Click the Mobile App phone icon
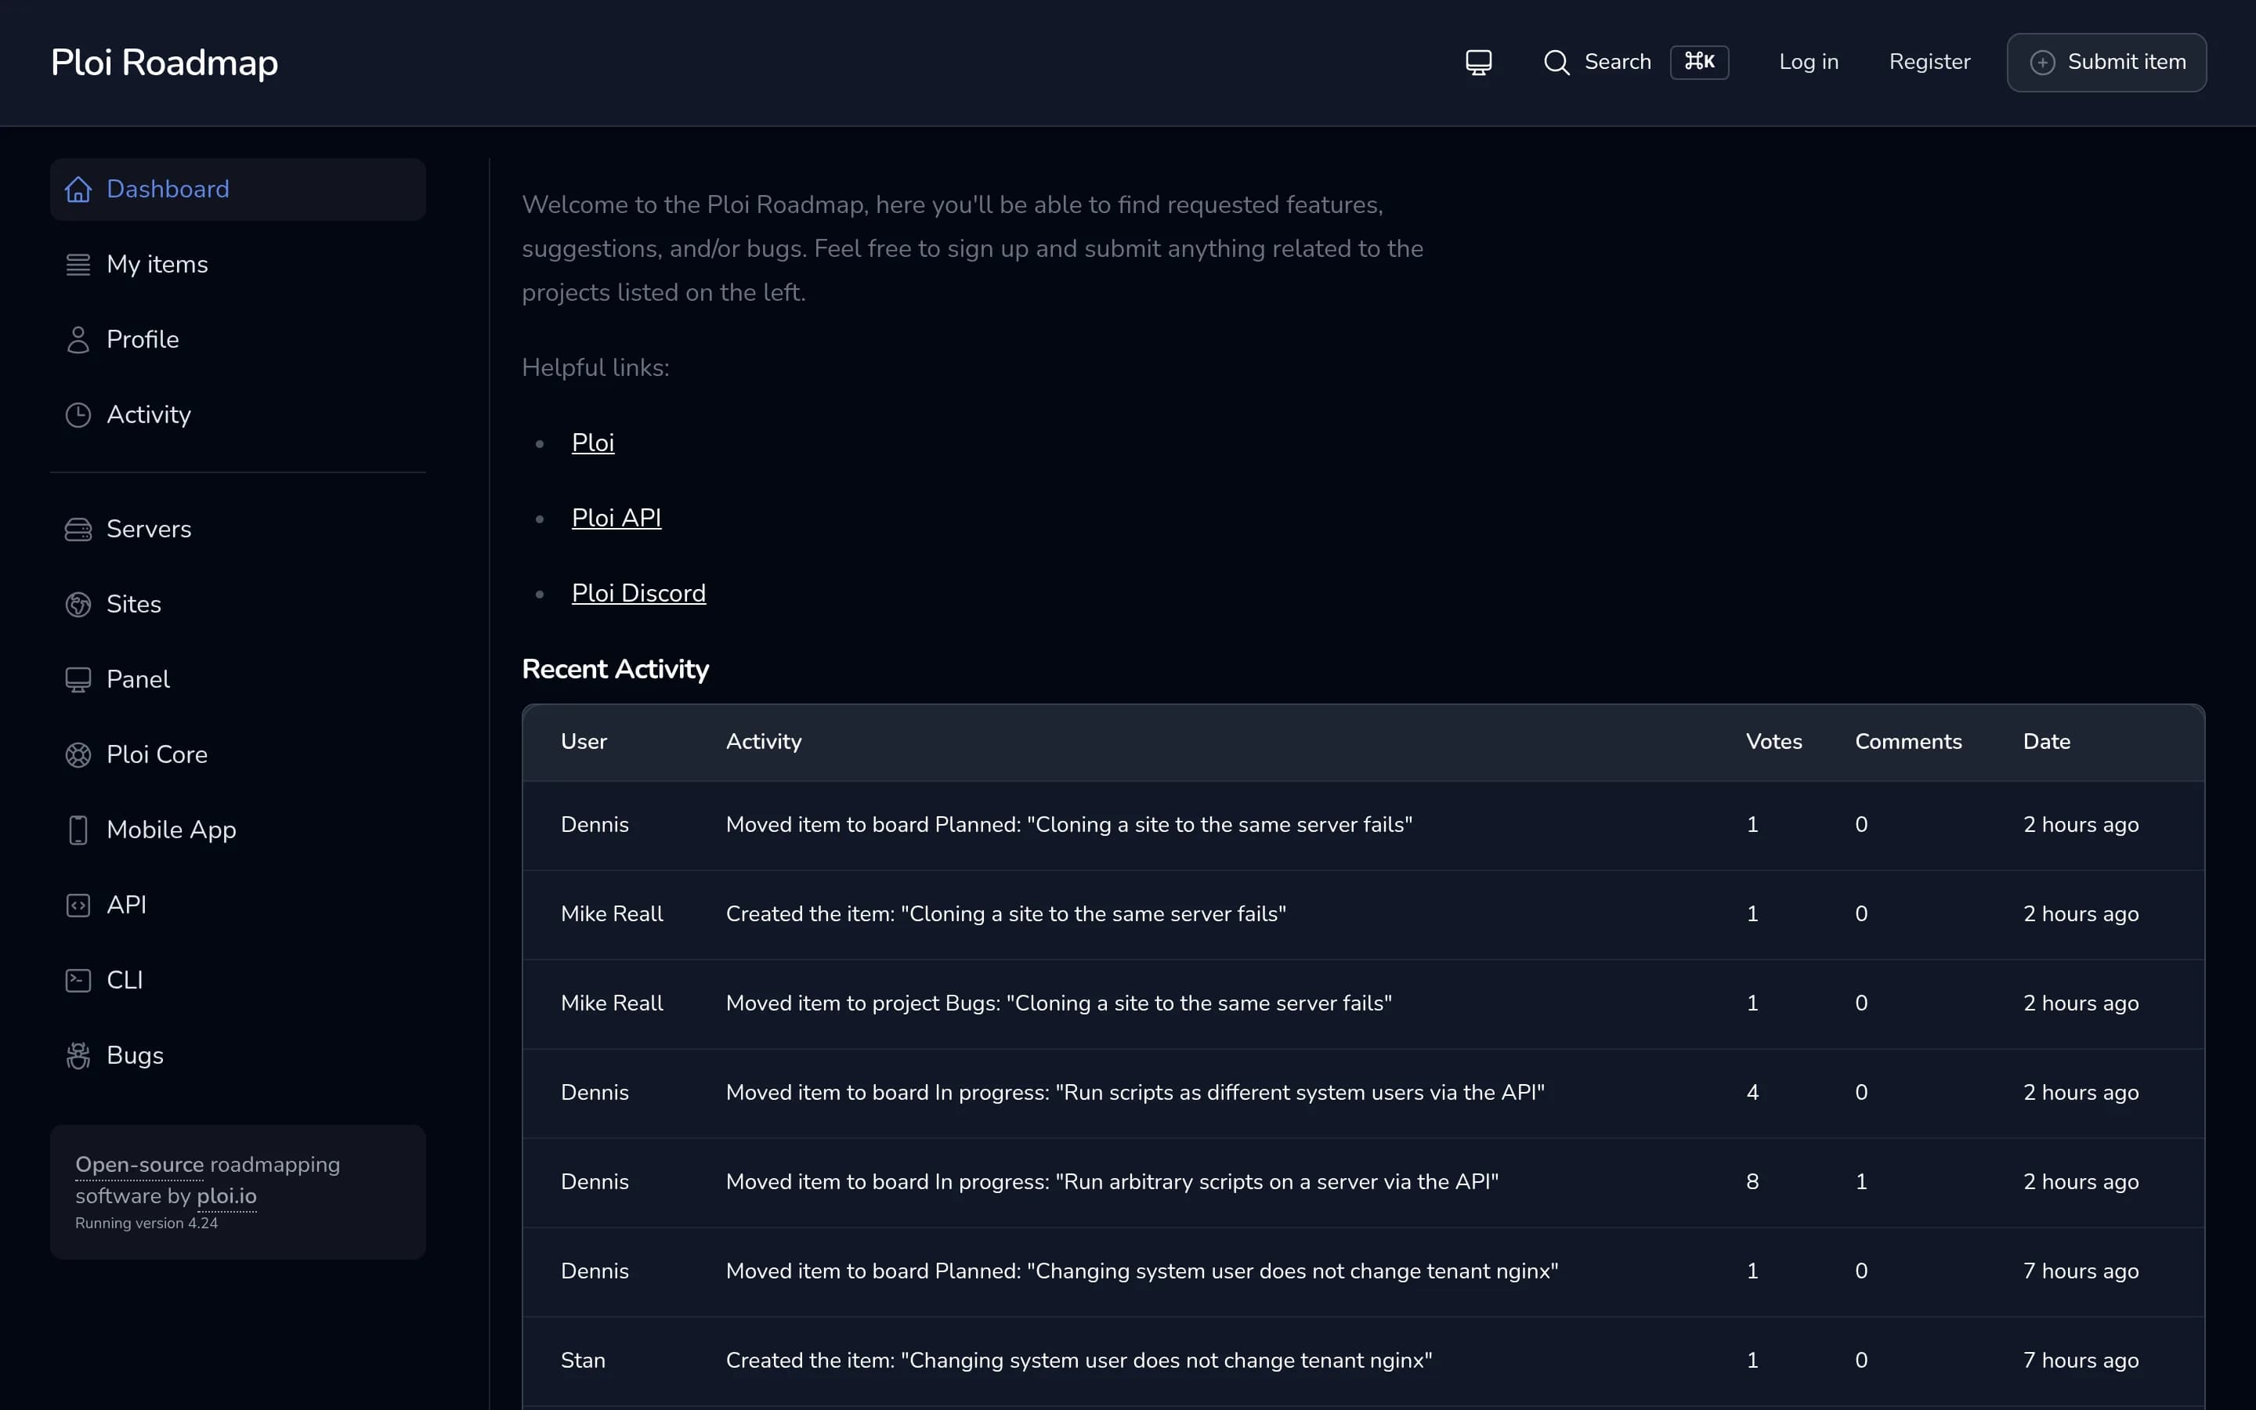2256x1410 pixels. [x=78, y=830]
